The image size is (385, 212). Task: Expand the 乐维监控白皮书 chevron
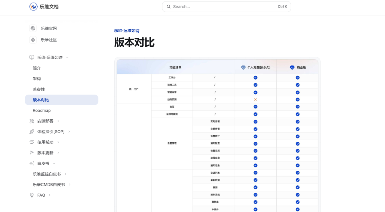(x=65, y=174)
